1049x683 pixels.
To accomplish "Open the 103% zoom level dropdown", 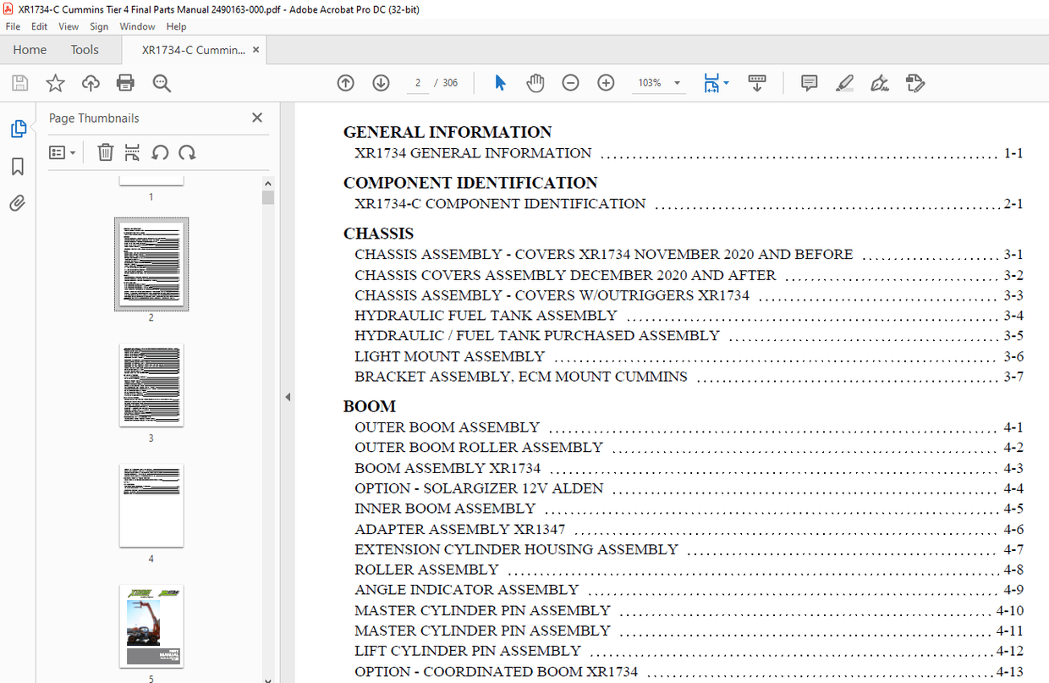I will [659, 83].
